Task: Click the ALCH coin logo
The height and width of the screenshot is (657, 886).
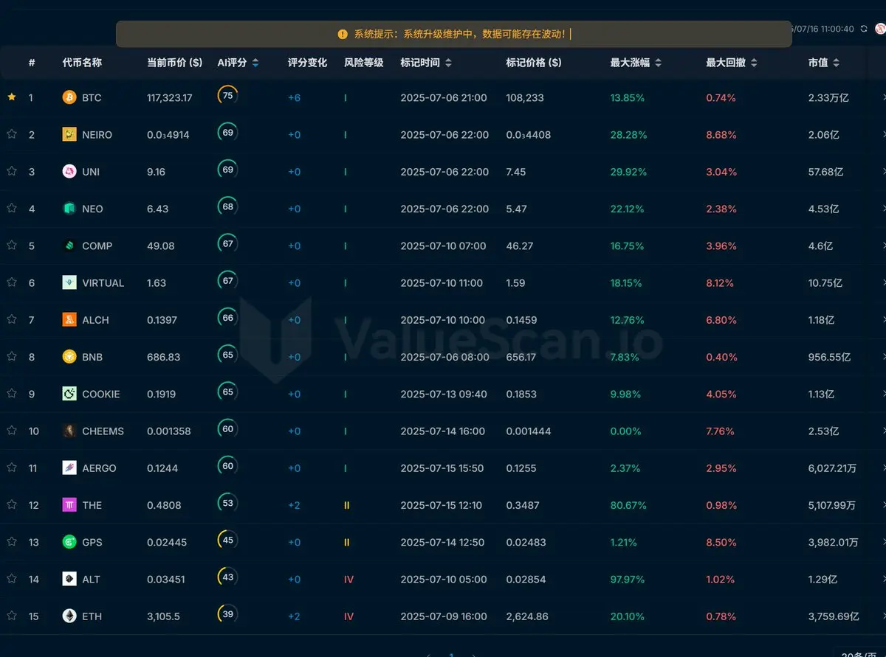Action: tap(69, 319)
